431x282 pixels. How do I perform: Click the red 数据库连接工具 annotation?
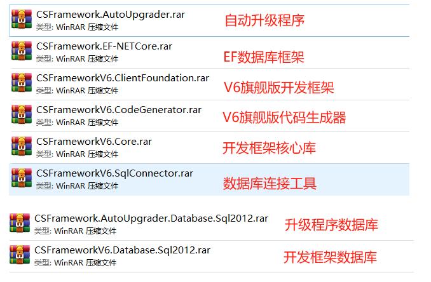pyautogui.click(x=270, y=184)
